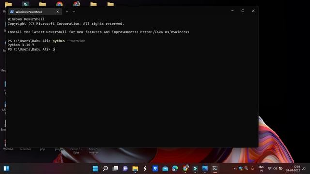Image resolution: width=310 pixels, height=174 pixels.
Task: Switch to Google Chrome on the taskbar
Action: click(x=185, y=168)
